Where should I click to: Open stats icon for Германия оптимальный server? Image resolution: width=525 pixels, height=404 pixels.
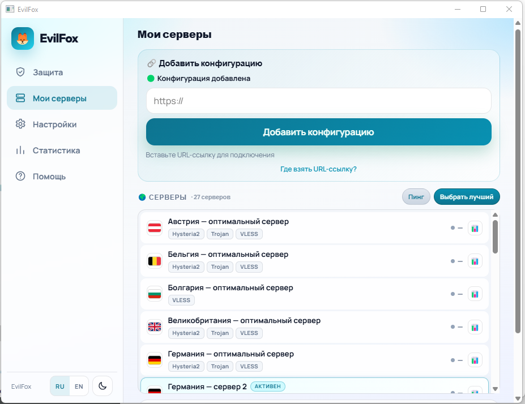click(x=475, y=360)
